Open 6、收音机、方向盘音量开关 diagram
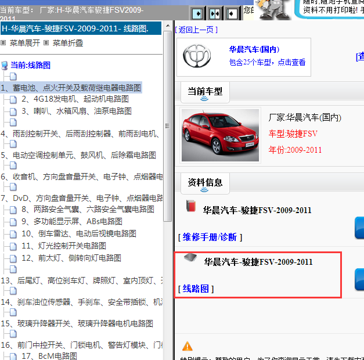The height and width of the screenshot is (360, 364). point(81,177)
